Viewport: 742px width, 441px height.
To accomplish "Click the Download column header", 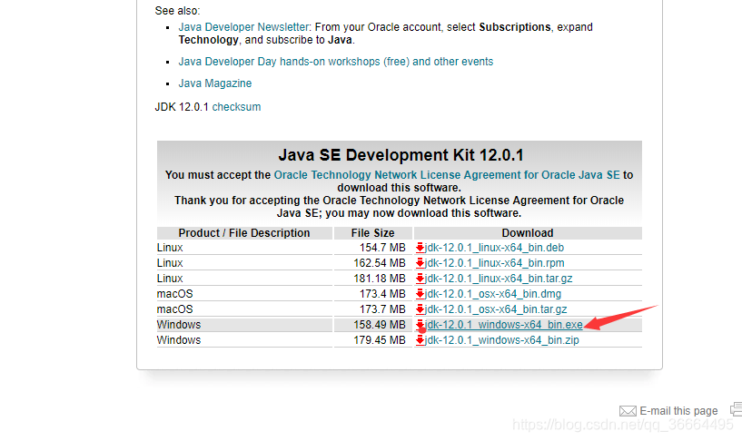I will click(x=528, y=233).
